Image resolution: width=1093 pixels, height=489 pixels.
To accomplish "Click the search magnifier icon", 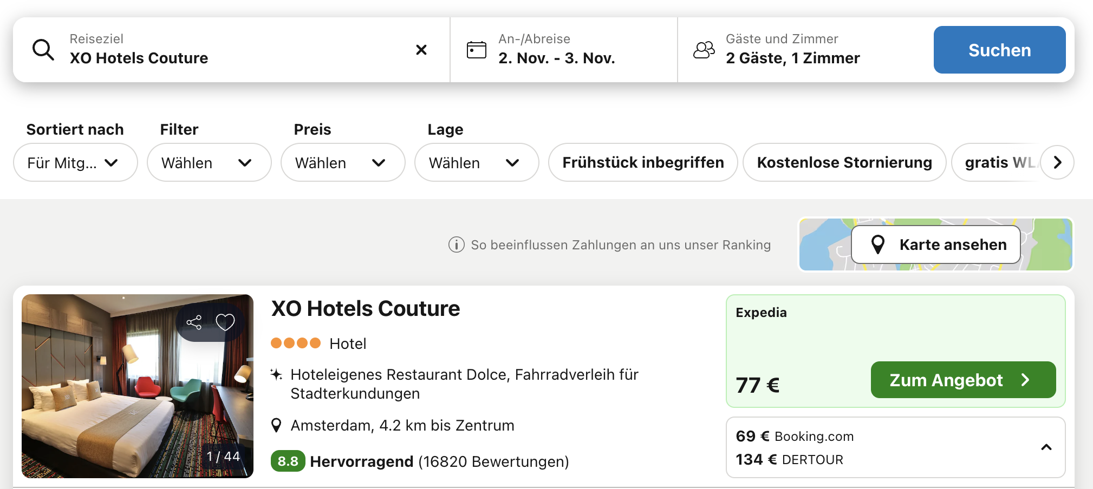I will [43, 50].
